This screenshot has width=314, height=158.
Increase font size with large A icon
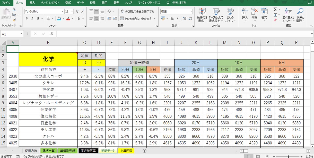(x=77, y=11)
